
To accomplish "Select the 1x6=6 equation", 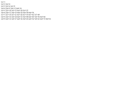I will pyautogui.click(x=3, y=13).
